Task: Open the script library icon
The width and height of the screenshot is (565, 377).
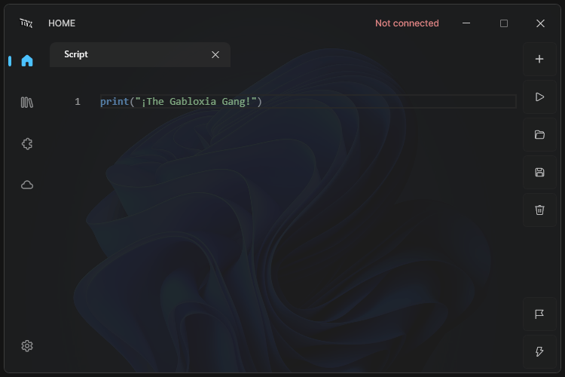Action: pyautogui.click(x=27, y=103)
